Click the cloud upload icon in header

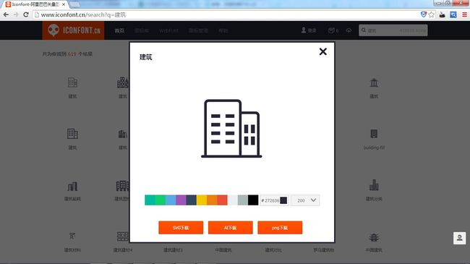pos(349,30)
